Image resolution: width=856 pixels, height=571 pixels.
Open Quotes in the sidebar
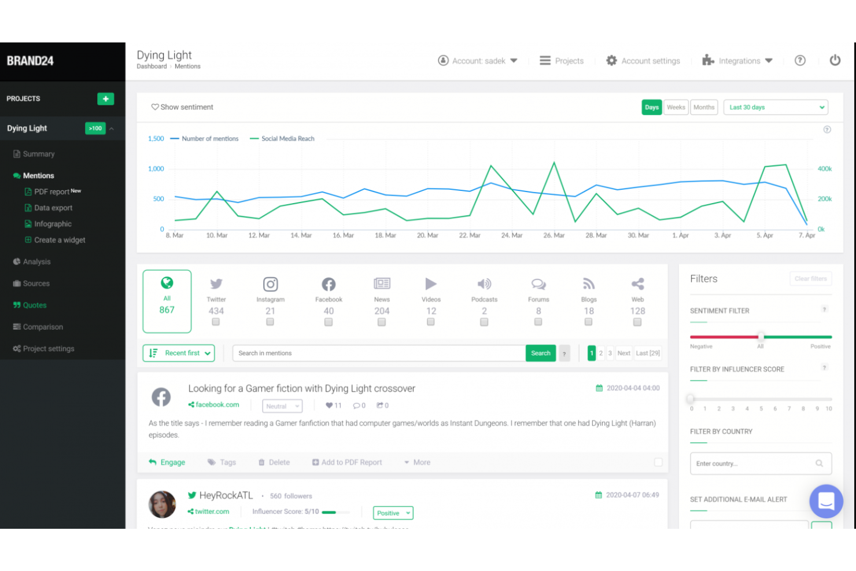[x=34, y=305]
